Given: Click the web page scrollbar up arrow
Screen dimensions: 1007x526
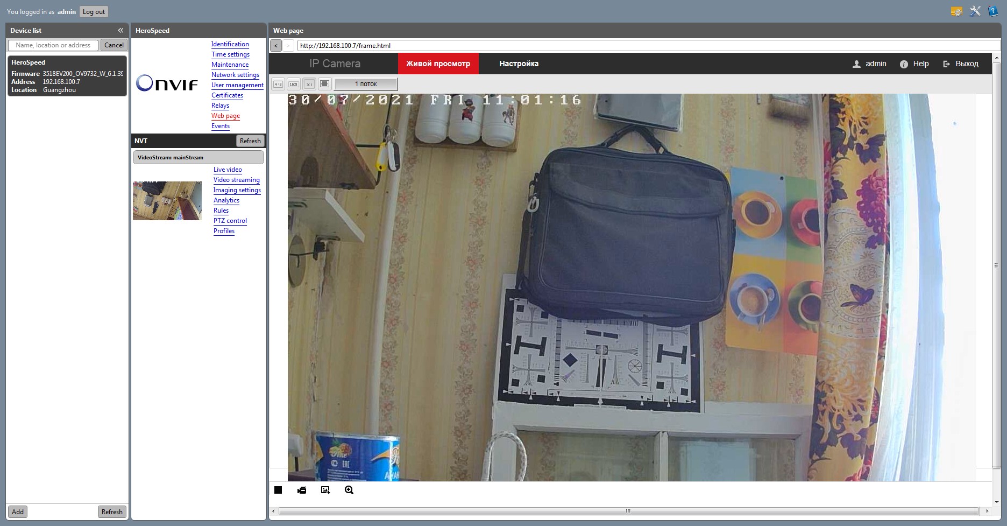Looking at the screenshot, I should coord(997,57).
